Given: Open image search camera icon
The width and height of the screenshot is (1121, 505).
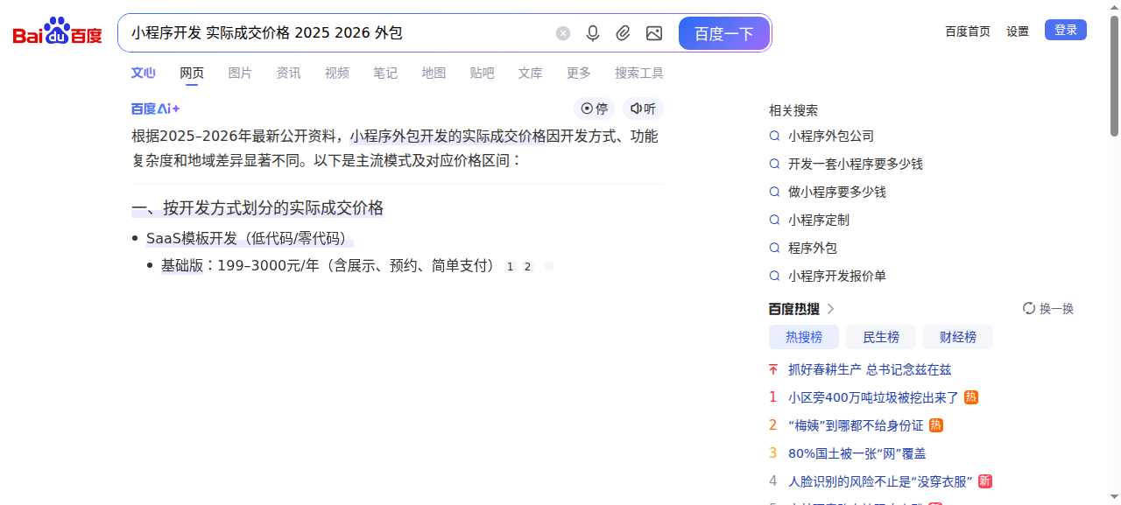Looking at the screenshot, I should [653, 33].
